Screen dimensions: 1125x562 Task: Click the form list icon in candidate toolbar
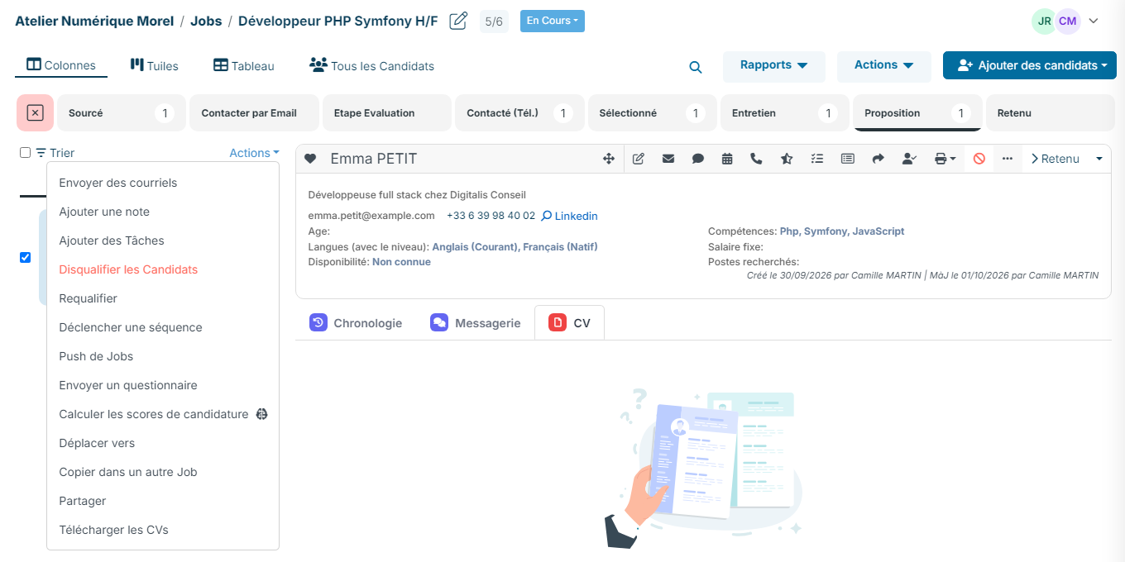848,159
